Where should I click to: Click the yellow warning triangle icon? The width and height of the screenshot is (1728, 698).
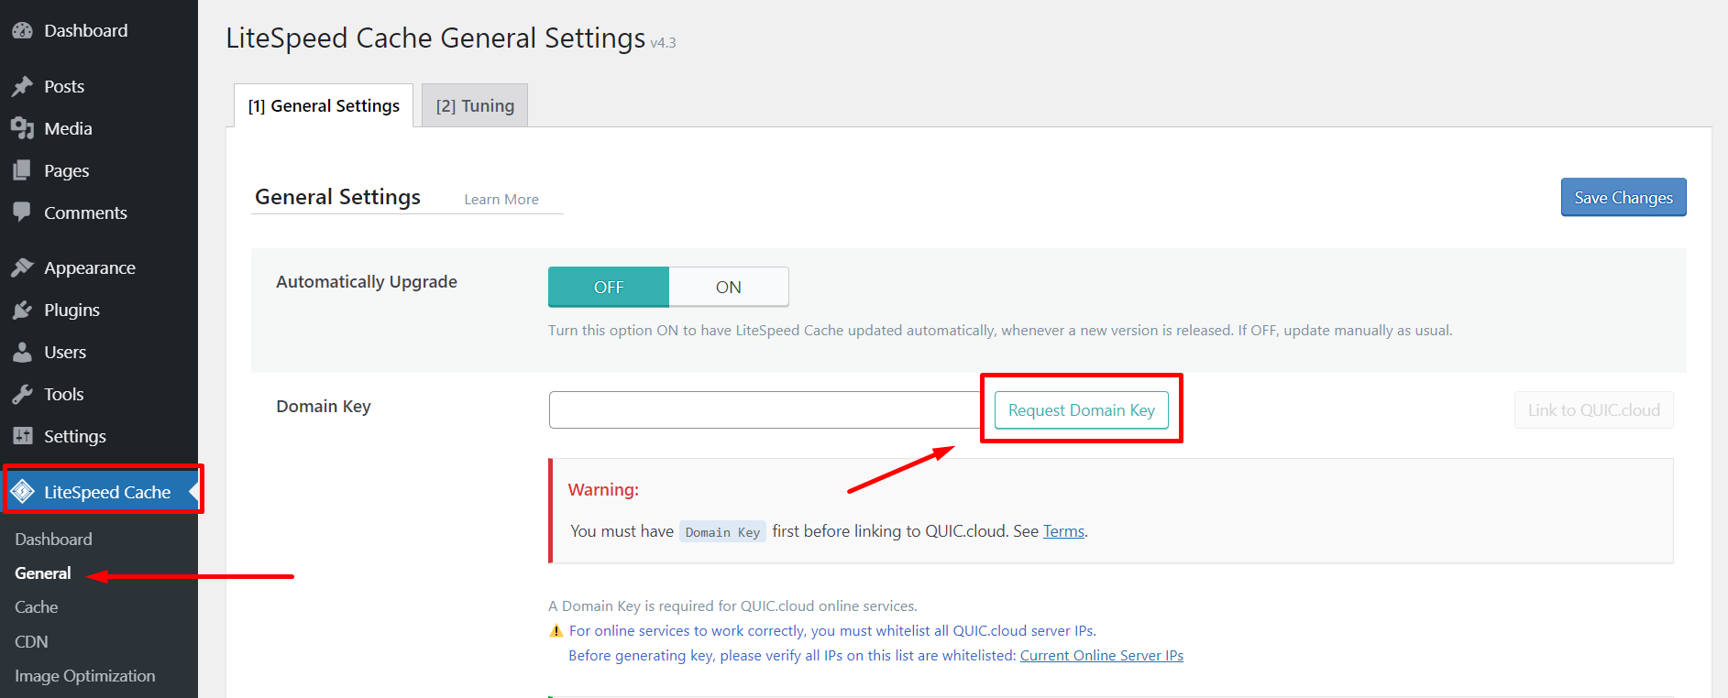click(556, 630)
